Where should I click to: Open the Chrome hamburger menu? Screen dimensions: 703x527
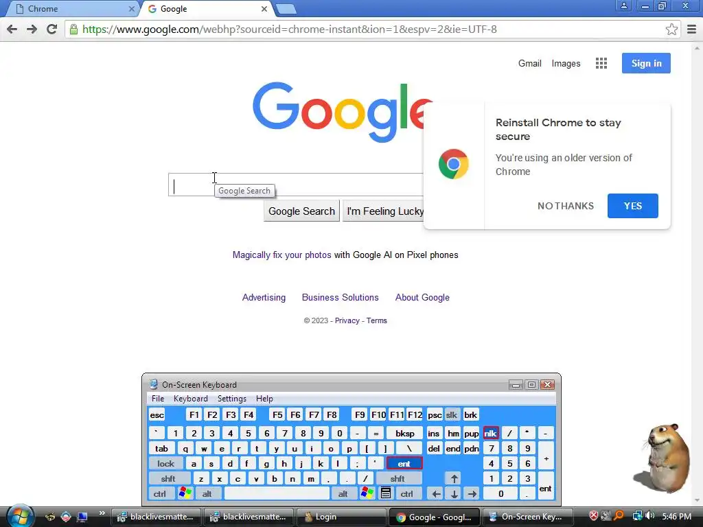pyautogui.click(x=692, y=30)
